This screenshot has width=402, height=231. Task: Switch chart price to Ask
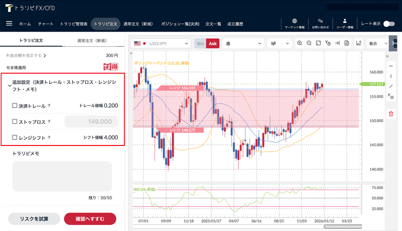click(x=213, y=43)
